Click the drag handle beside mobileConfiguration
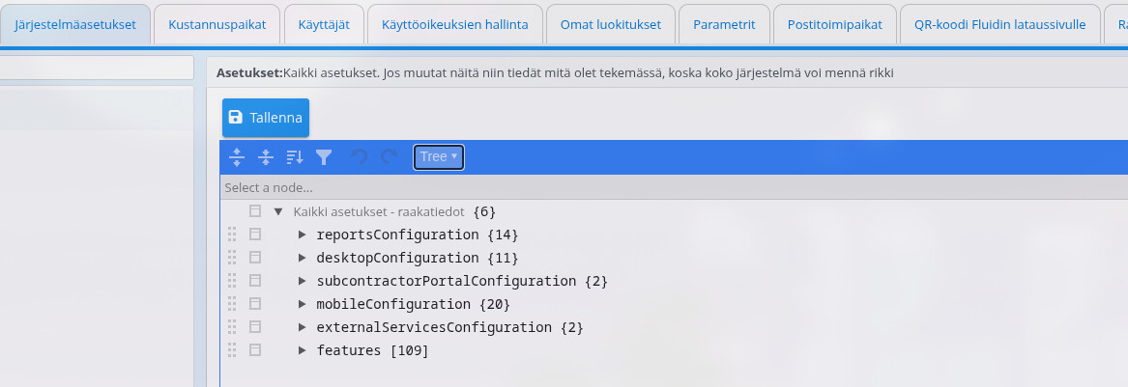1128x387 pixels. pos(232,304)
